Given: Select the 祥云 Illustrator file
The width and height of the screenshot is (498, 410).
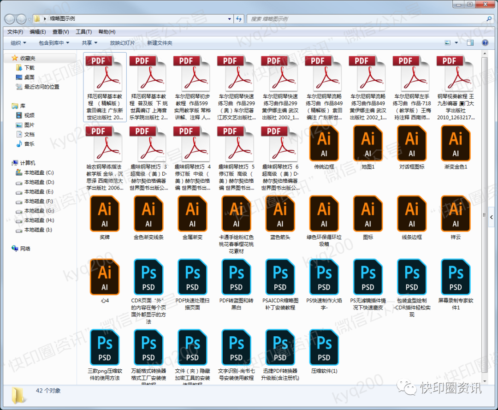Looking at the screenshot, I should (x=456, y=218).
